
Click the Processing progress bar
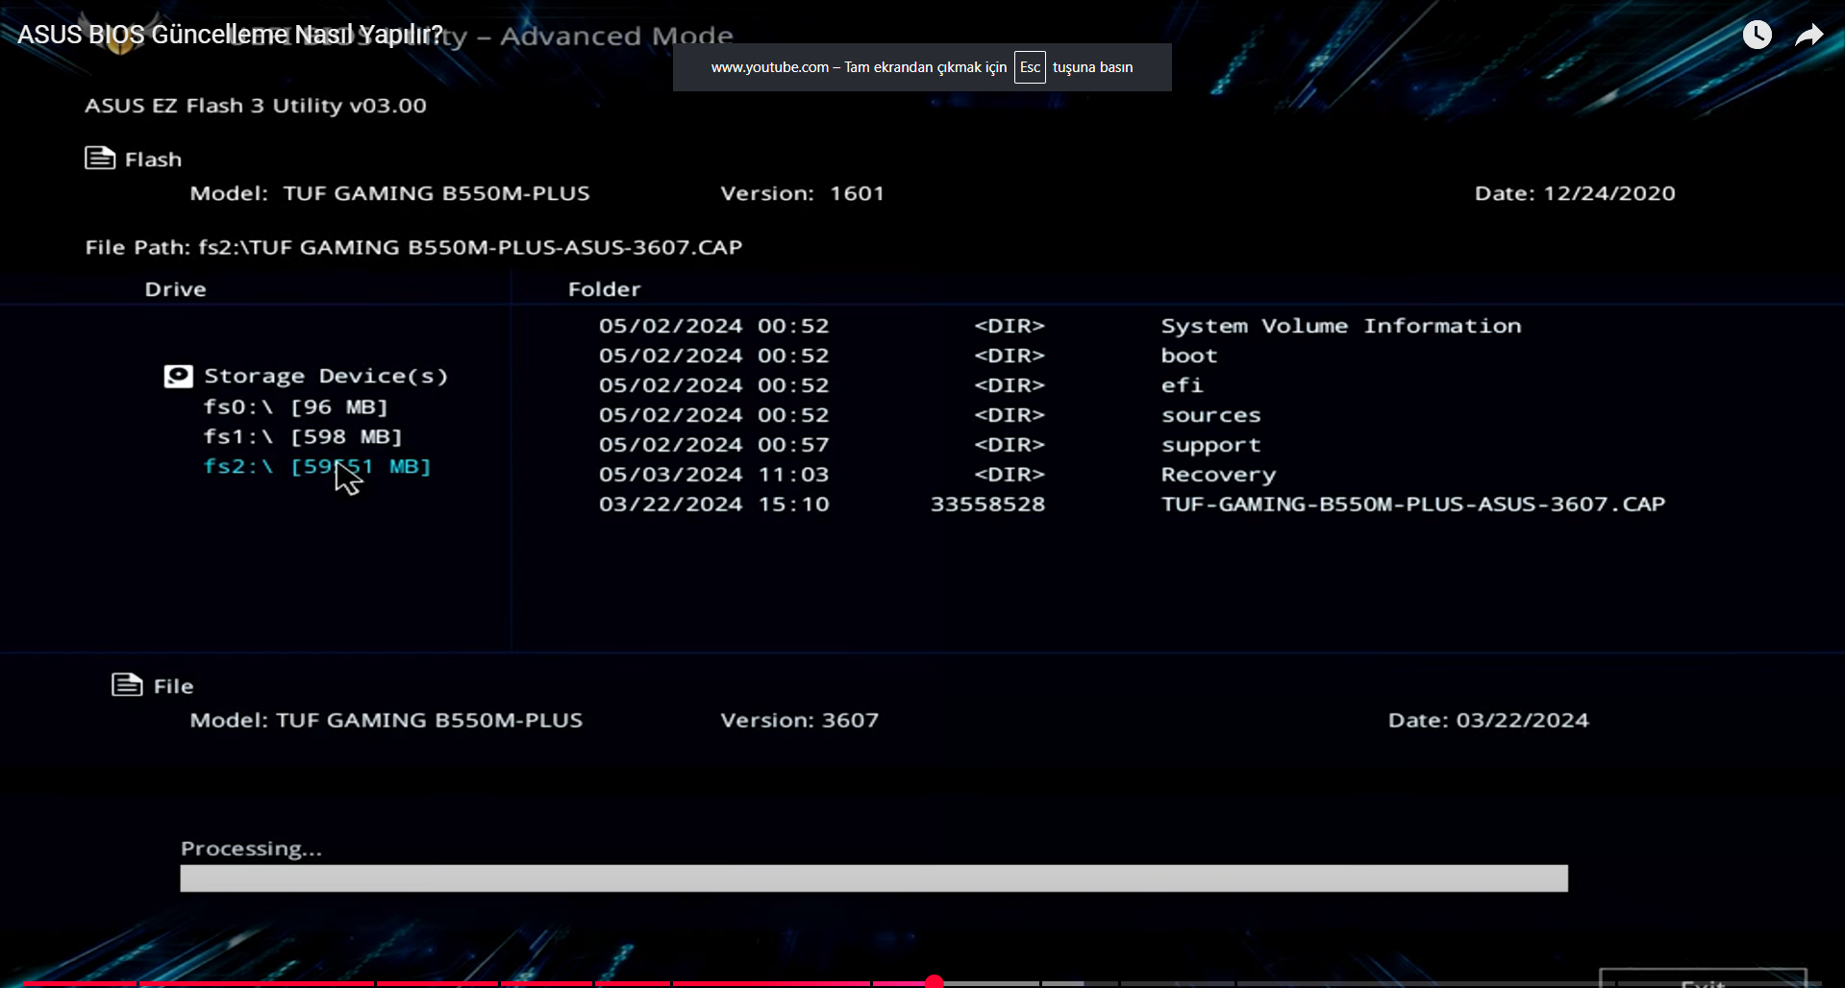874,878
